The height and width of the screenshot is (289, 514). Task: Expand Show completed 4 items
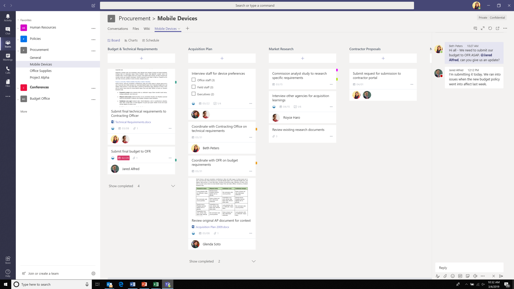(173, 186)
